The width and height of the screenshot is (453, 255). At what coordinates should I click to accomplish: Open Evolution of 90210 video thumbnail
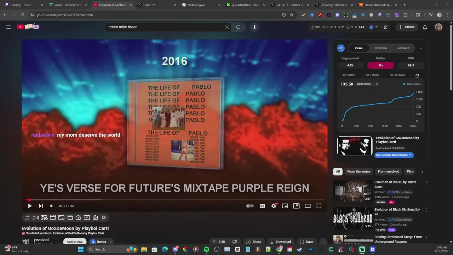coord(352,191)
